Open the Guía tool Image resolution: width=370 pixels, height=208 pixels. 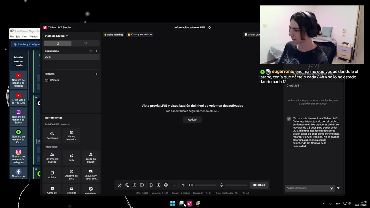click(71, 158)
